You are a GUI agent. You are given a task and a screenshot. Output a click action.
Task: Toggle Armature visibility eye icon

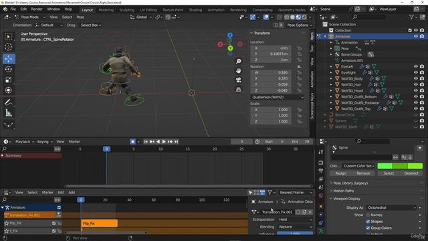pos(416,36)
